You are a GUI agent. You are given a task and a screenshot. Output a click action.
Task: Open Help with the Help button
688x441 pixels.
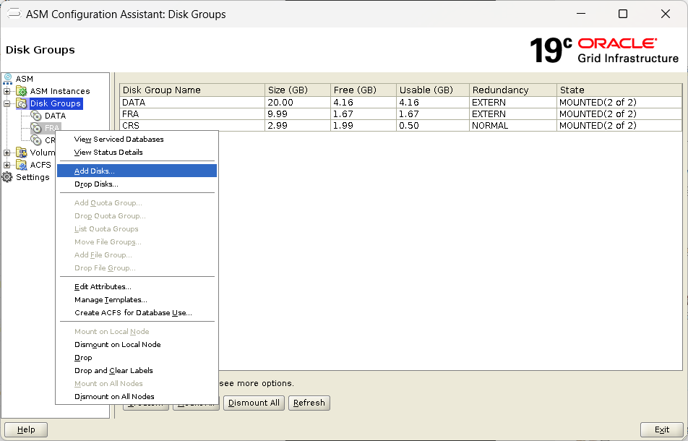[x=26, y=429]
